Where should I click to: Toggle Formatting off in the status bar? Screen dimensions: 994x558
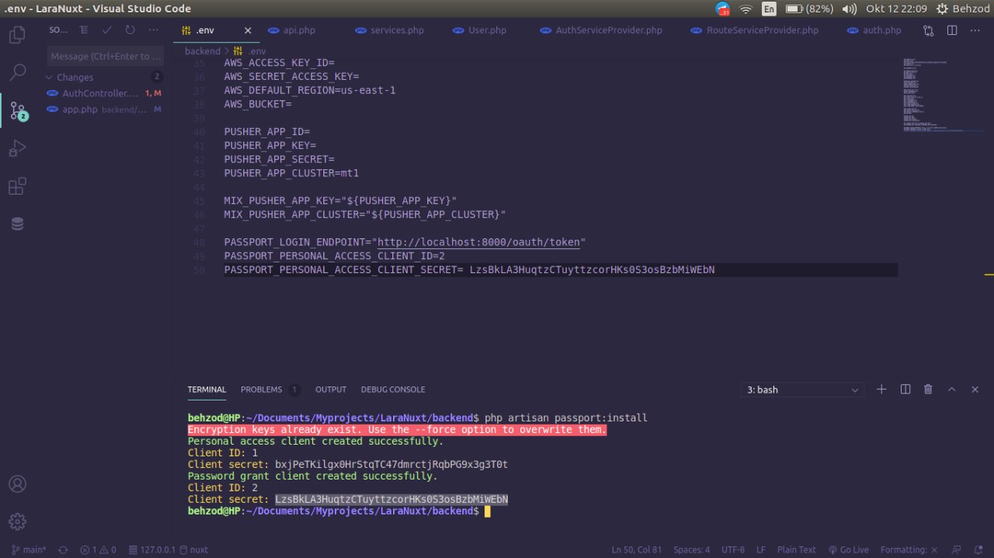point(908,549)
